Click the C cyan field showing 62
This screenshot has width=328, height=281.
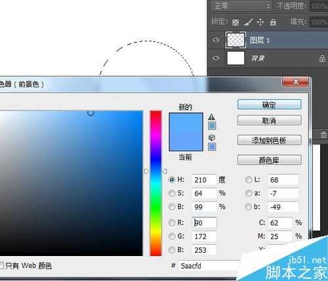(x=280, y=223)
